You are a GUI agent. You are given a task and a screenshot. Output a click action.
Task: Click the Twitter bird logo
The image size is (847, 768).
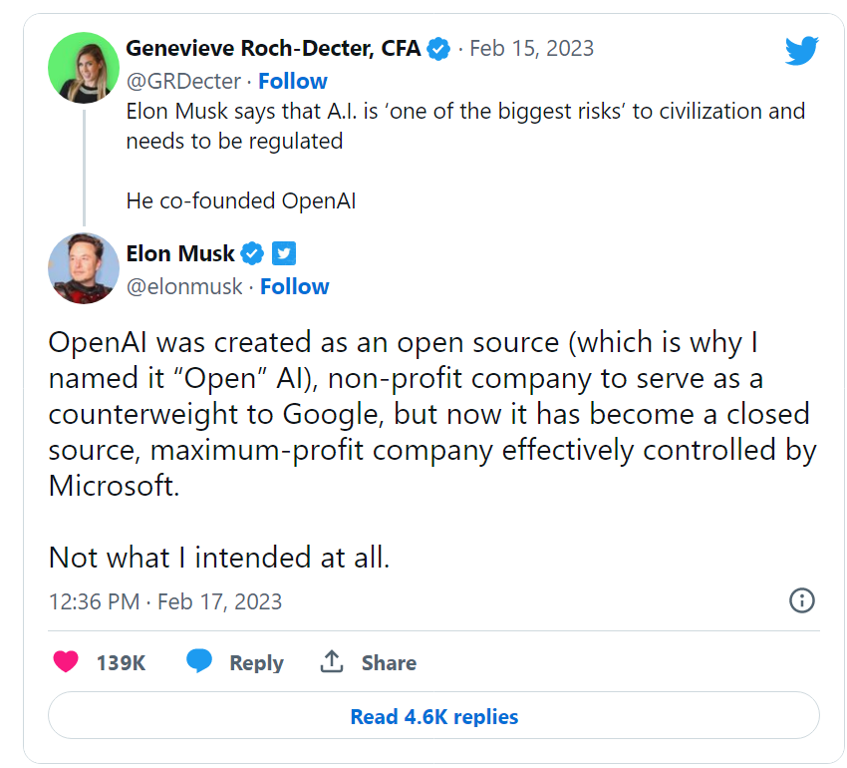pyautogui.click(x=800, y=51)
